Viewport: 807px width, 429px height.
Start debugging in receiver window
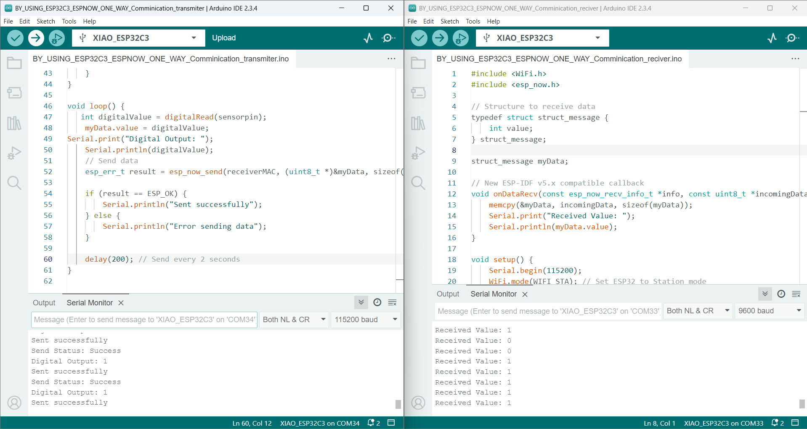[x=461, y=38]
